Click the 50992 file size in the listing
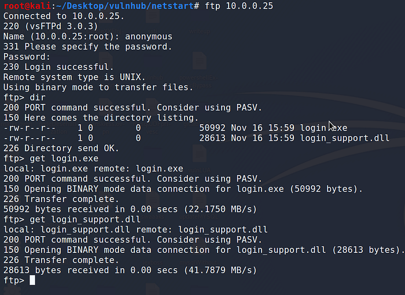Image resolution: width=405 pixels, height=295 pixels. [213, 128]
